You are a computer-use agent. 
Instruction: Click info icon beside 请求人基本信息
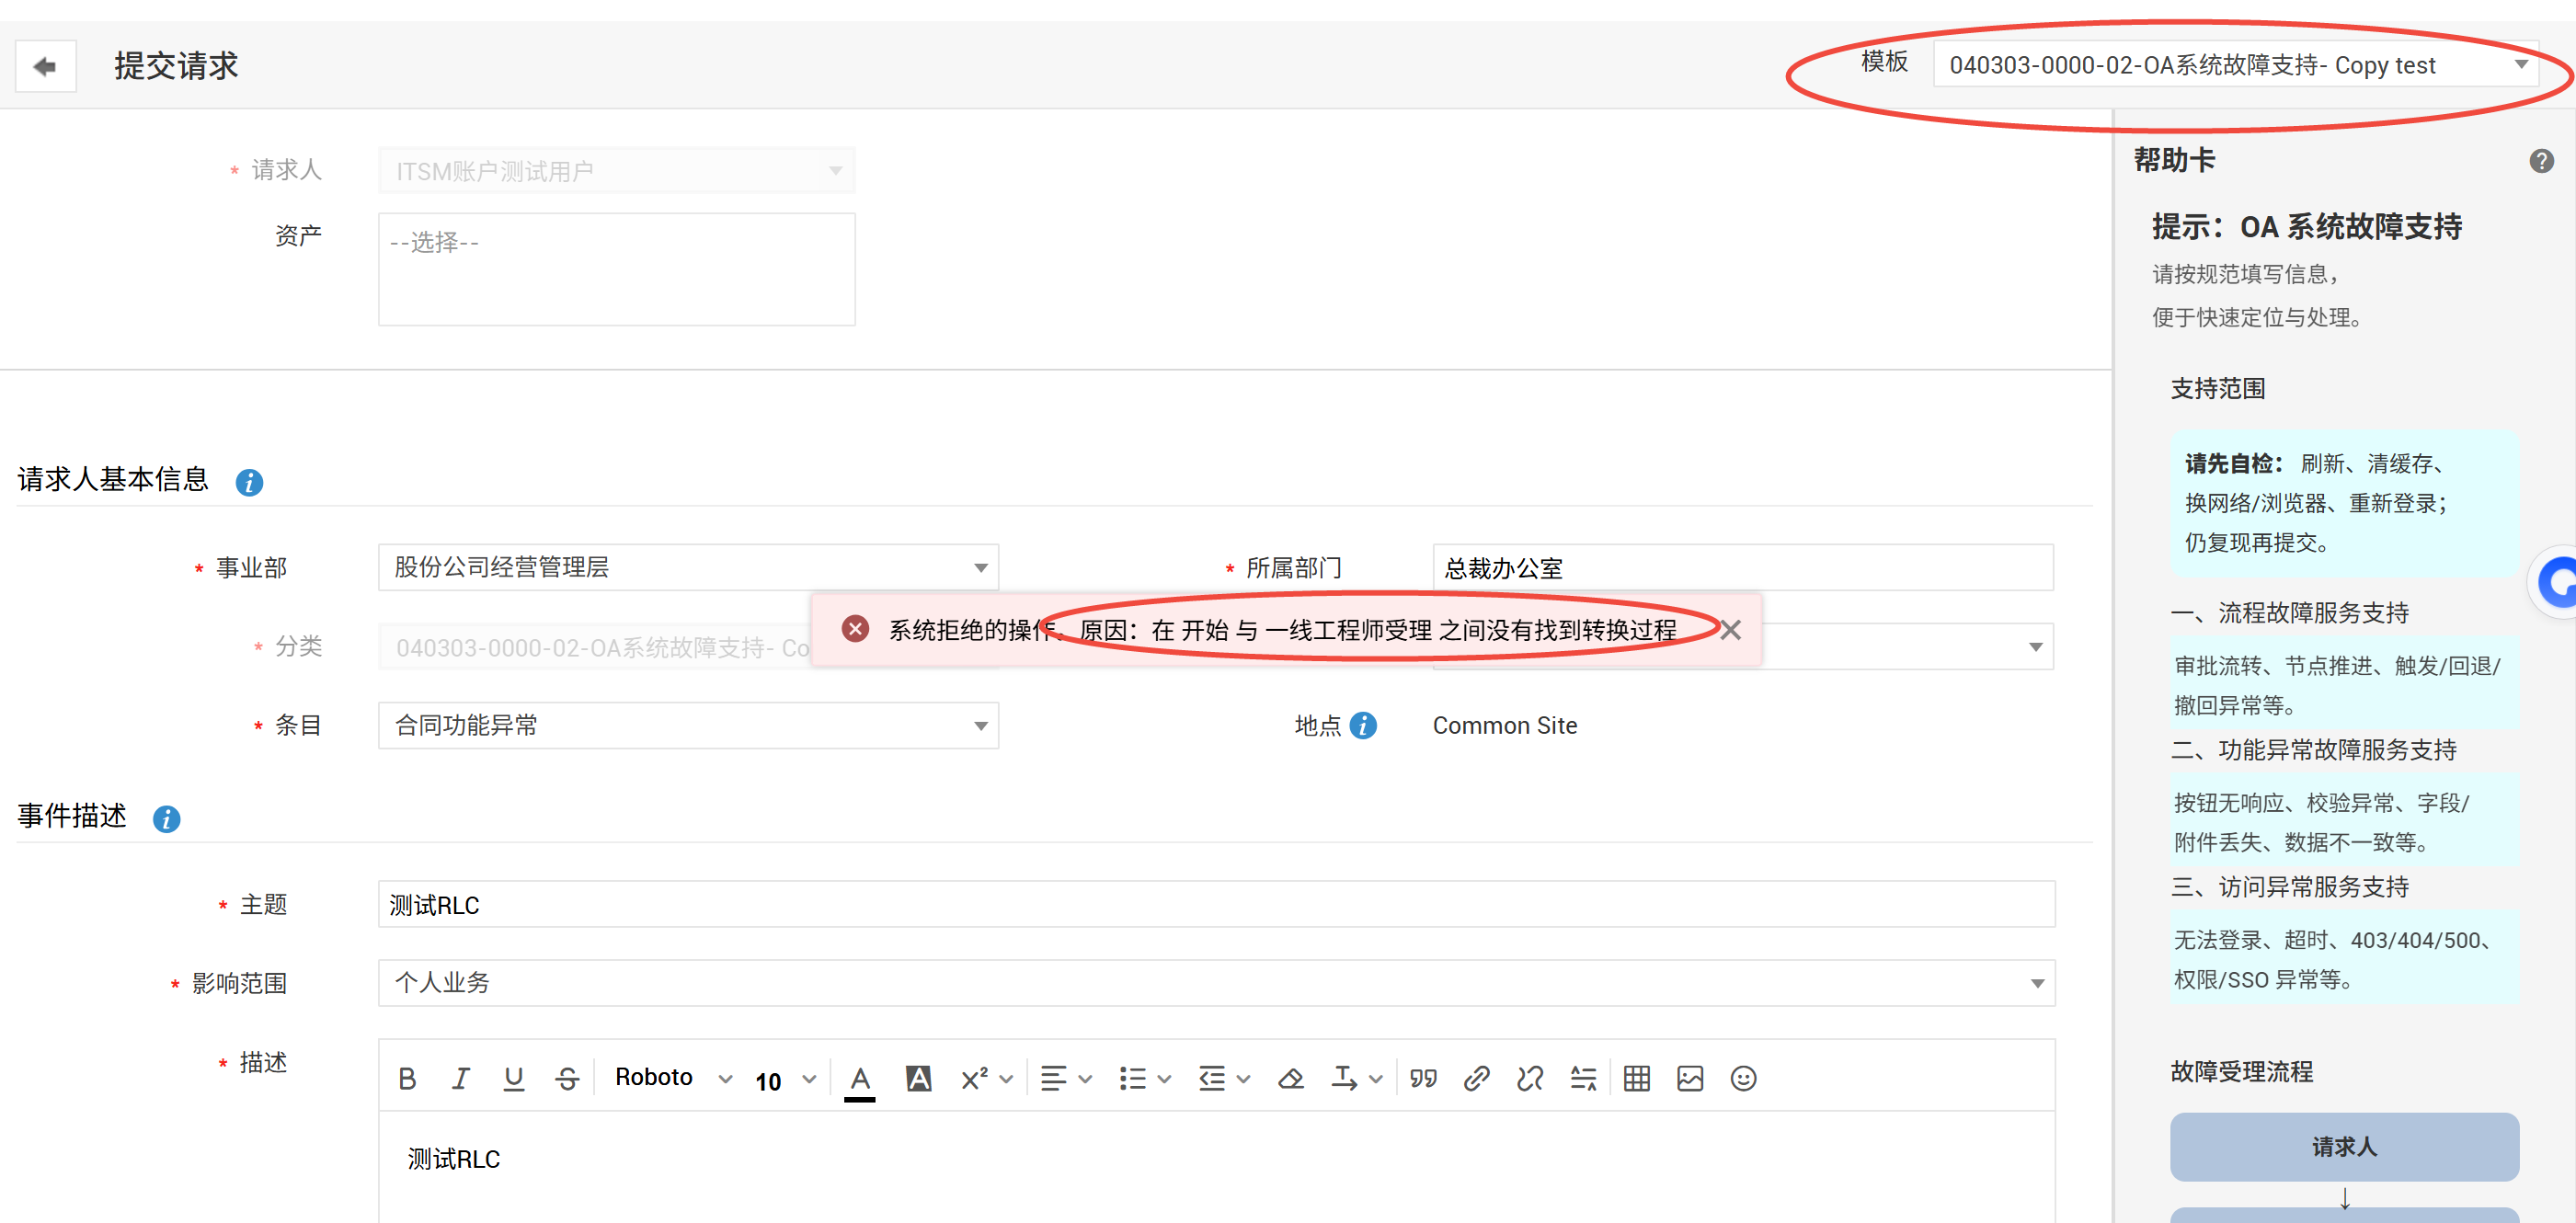[x=249, y=483]
